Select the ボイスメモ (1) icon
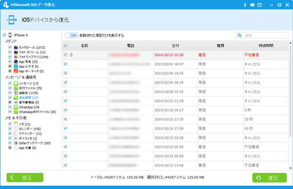Image resolution: width=293 pixels, height=189 pixels. 16,138
